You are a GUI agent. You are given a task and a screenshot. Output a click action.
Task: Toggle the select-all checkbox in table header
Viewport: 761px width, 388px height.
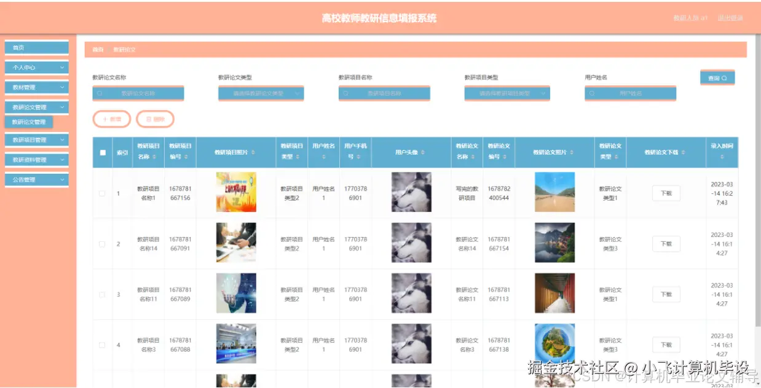point(103,152)
